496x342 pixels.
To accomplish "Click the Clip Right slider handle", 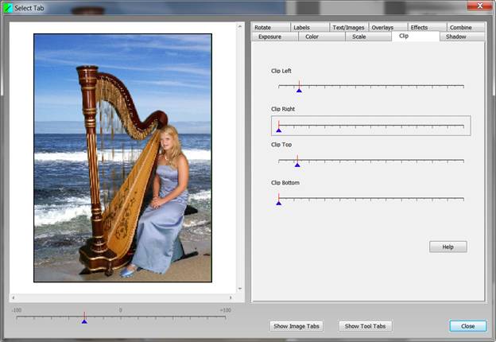I will point(278,129).
